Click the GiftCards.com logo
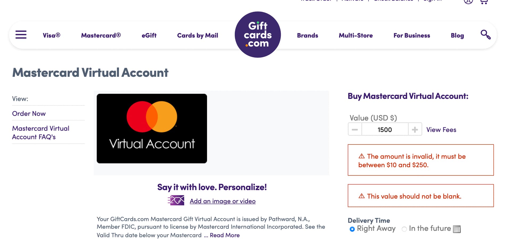The image size is (511, 241). 257,34
